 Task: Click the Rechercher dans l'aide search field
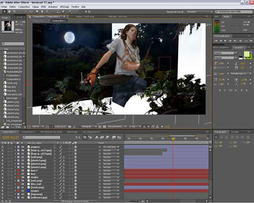click(x=234, y=12)
